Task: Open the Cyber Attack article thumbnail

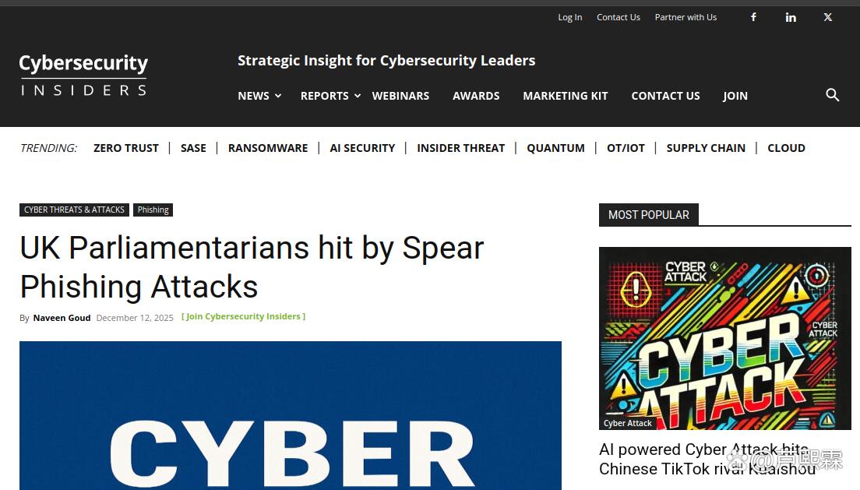Action: (725, 338)
